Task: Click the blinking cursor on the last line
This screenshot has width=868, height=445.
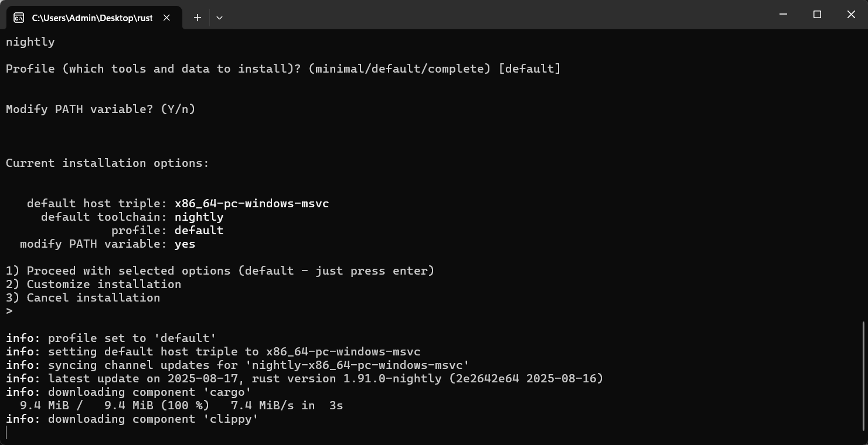Action: (6, 433)
